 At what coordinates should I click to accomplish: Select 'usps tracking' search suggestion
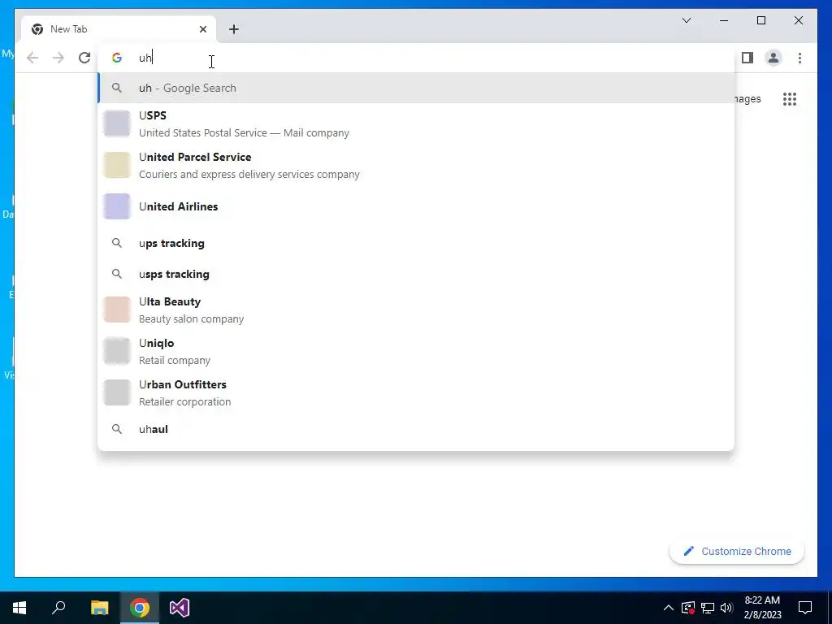point(416,274)
